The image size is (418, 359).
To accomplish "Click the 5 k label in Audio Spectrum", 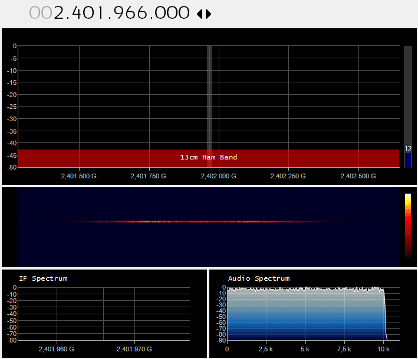I will click(305, 349).
